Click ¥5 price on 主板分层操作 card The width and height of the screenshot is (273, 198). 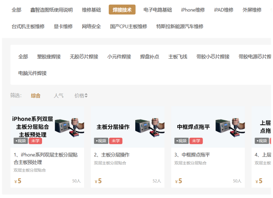tap(98, 181)
